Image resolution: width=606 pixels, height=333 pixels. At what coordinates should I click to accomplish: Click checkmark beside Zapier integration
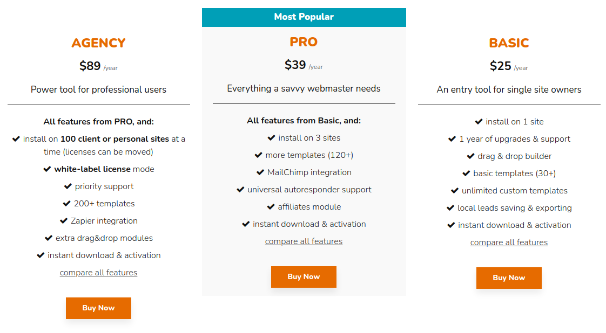pos(64,220)
